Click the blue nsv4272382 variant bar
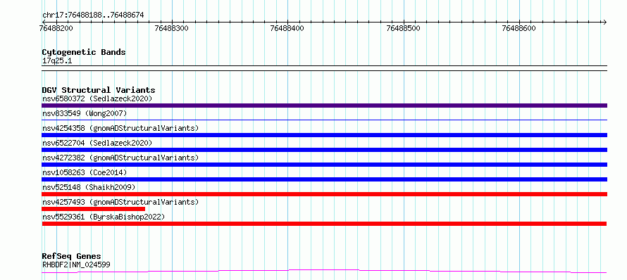 324,165
